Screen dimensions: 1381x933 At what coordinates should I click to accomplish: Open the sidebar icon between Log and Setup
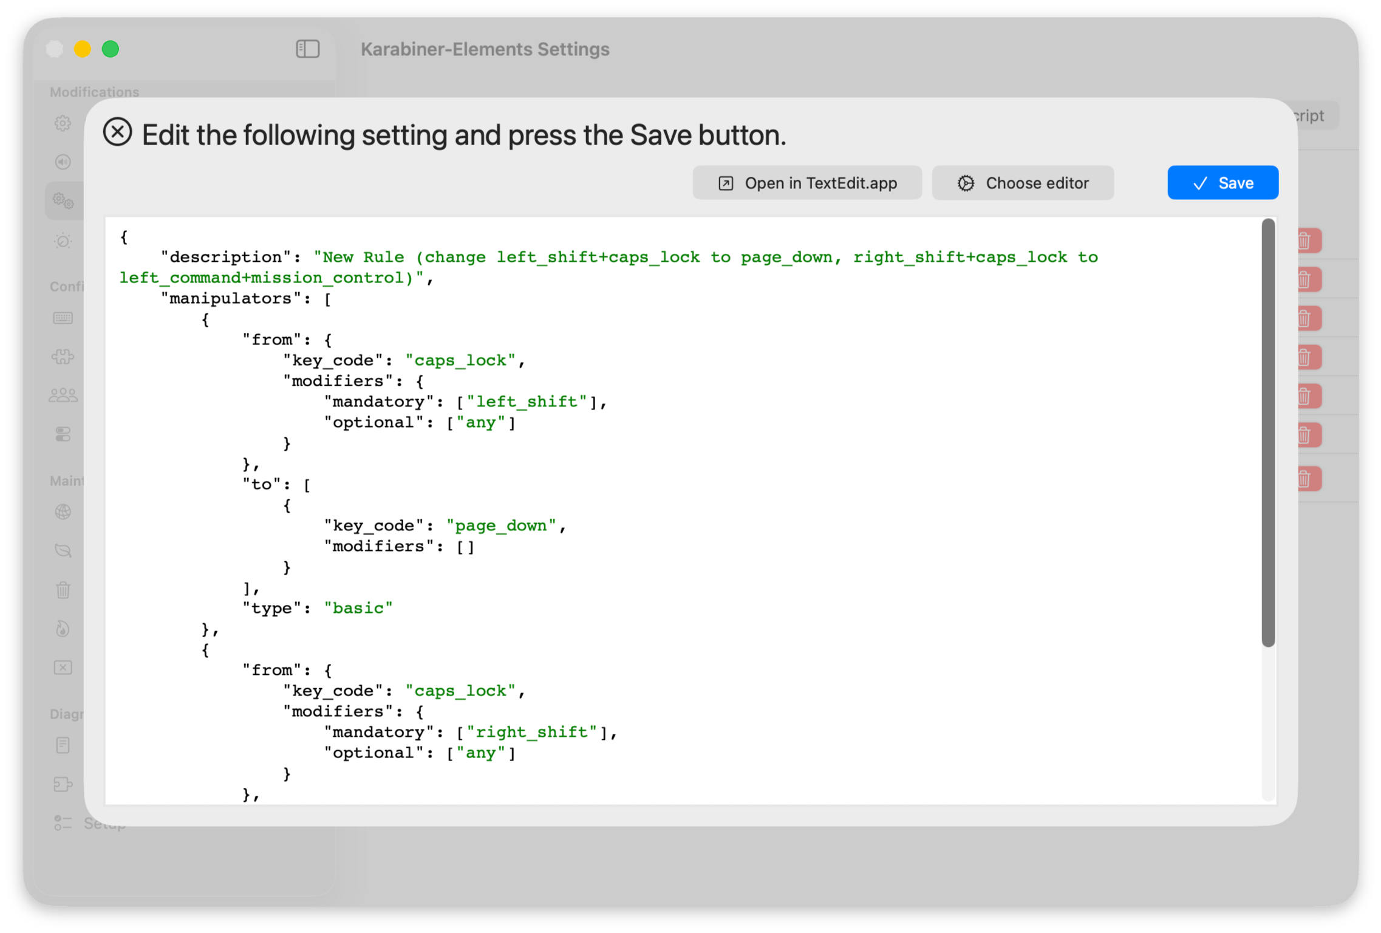click(63, 784)
